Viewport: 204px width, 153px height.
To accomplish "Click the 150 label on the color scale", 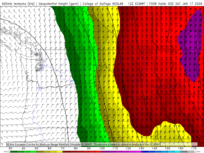I will coord(168,148).
